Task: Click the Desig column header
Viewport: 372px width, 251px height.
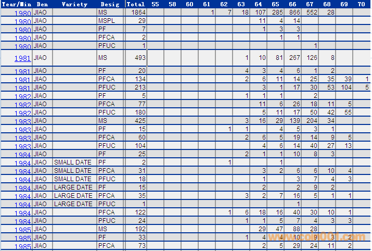Action: click(110, 4)
